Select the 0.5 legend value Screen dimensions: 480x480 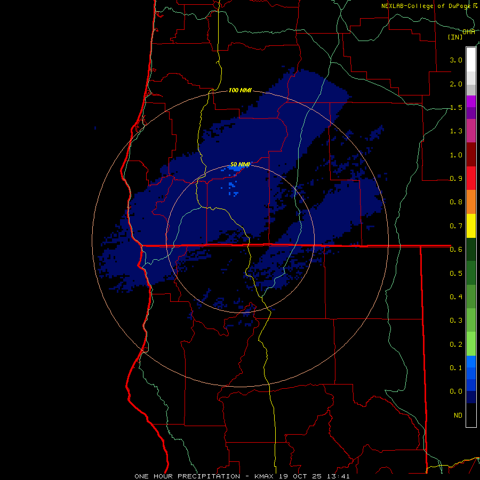click(456, 273)
